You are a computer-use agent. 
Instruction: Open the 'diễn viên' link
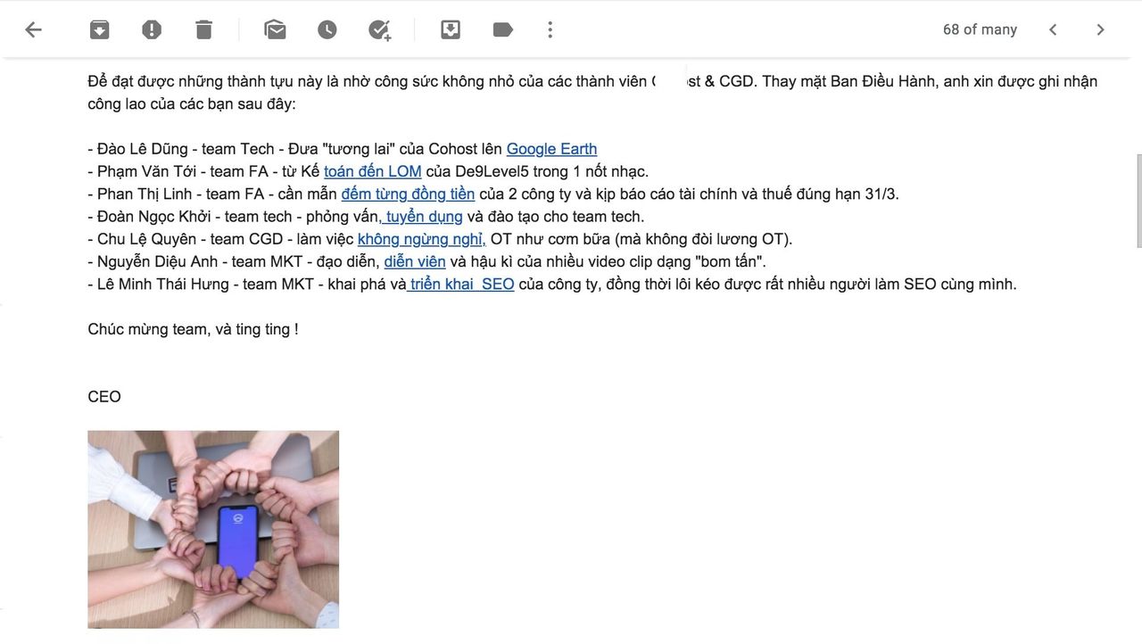tap(415, 261)
